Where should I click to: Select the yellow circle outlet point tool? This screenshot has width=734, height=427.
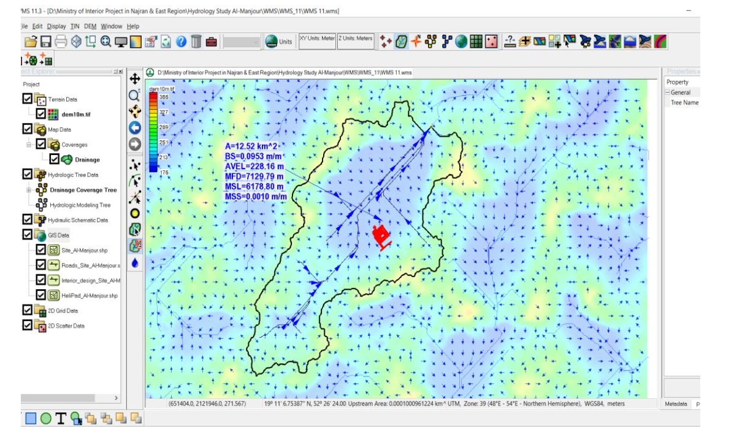click(135, 214)
